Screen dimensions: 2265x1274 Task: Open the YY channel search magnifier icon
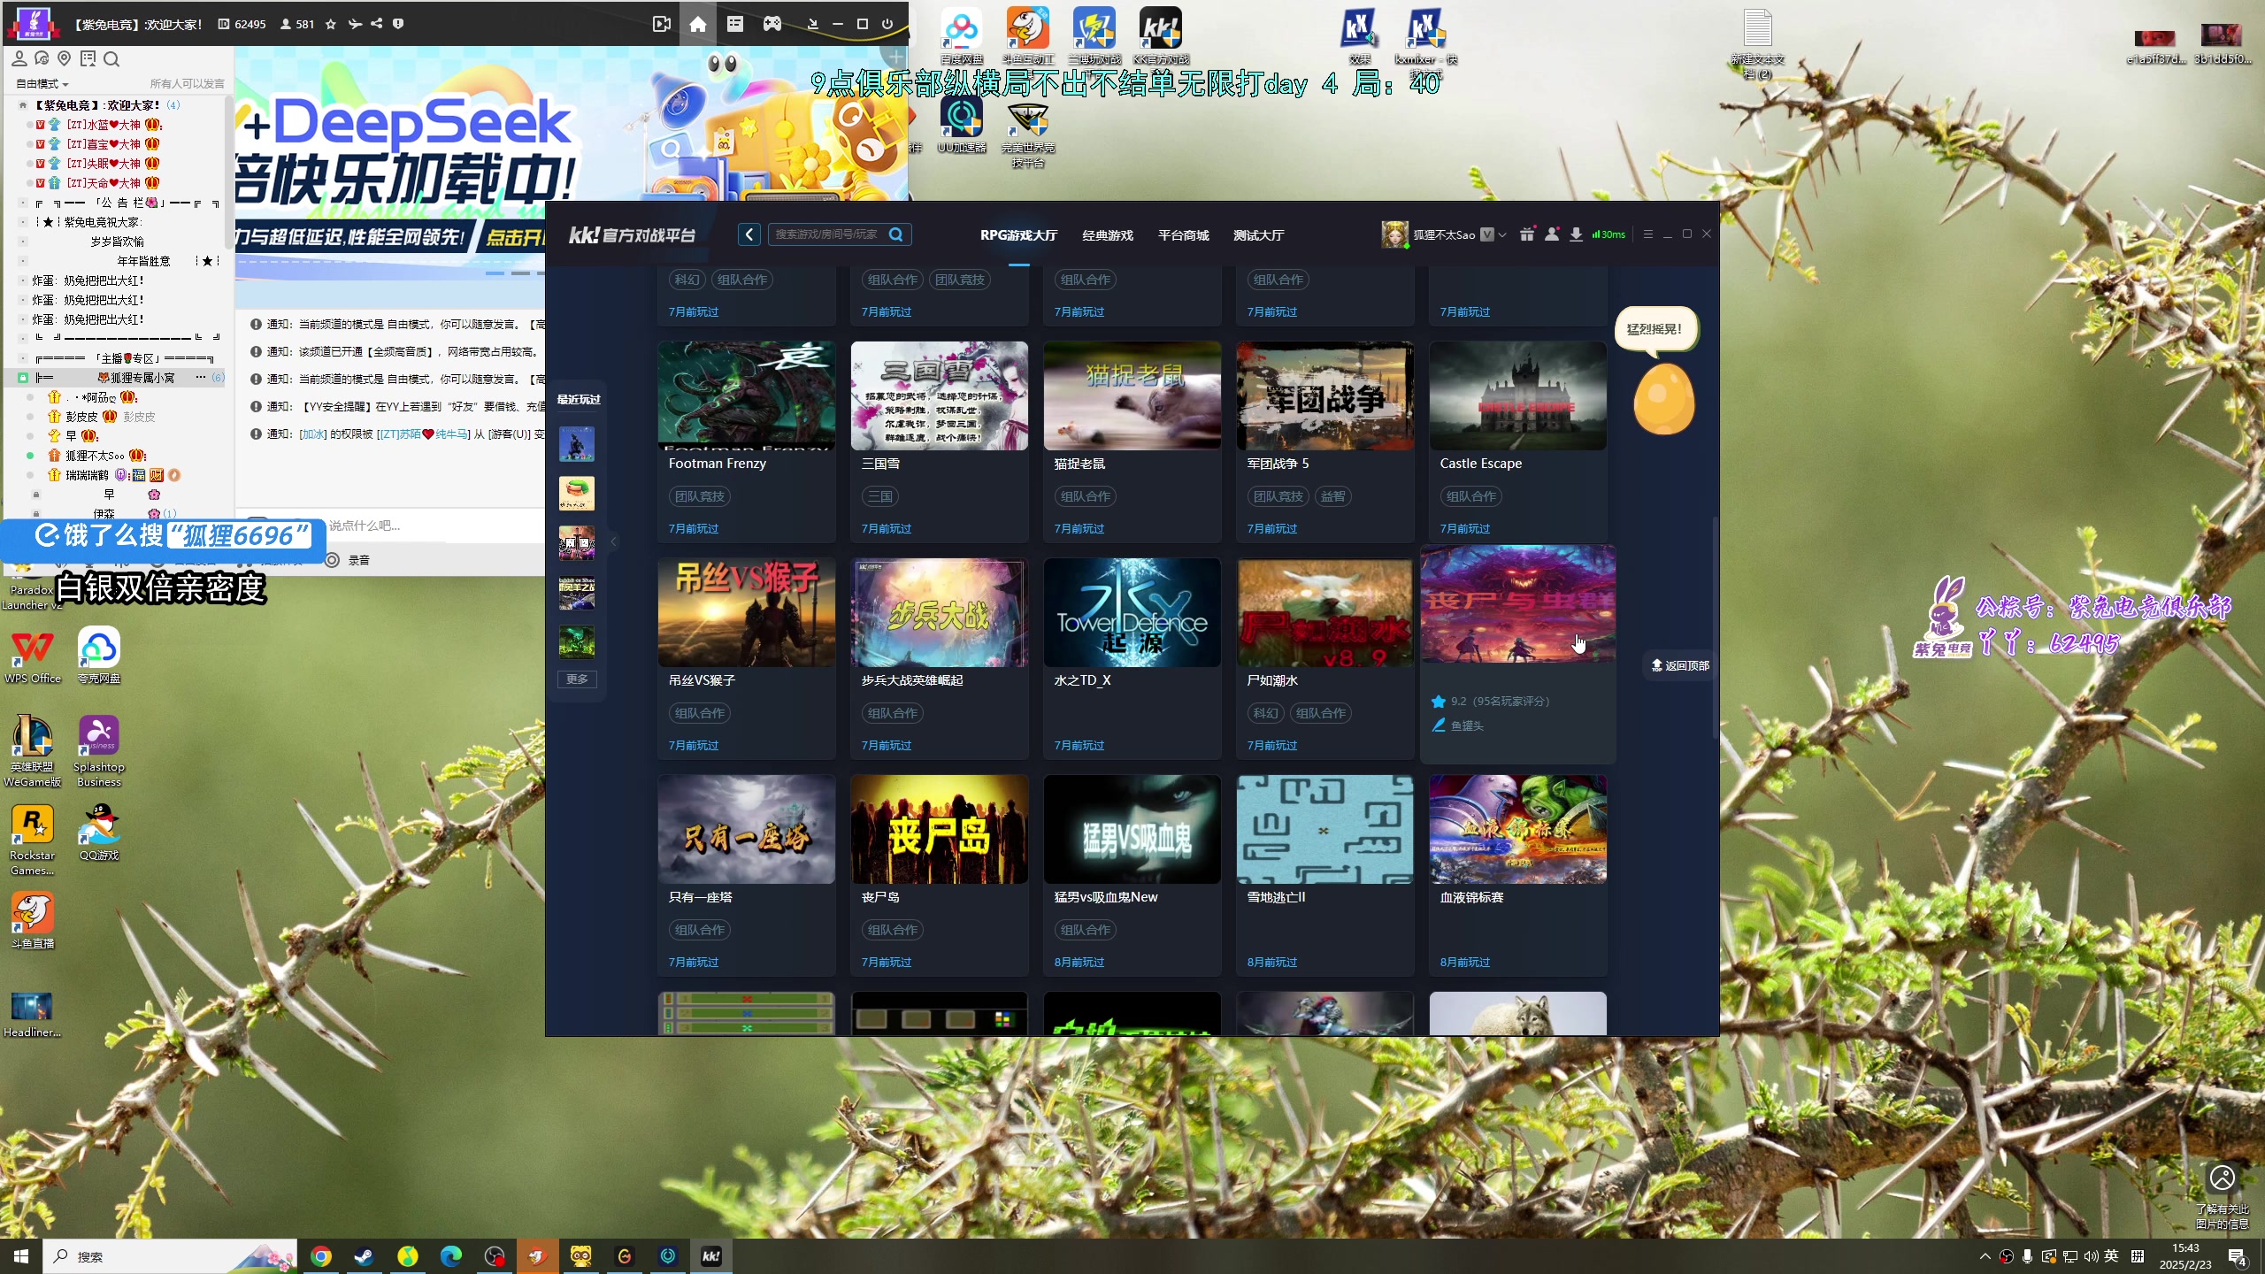coord(111,58)
